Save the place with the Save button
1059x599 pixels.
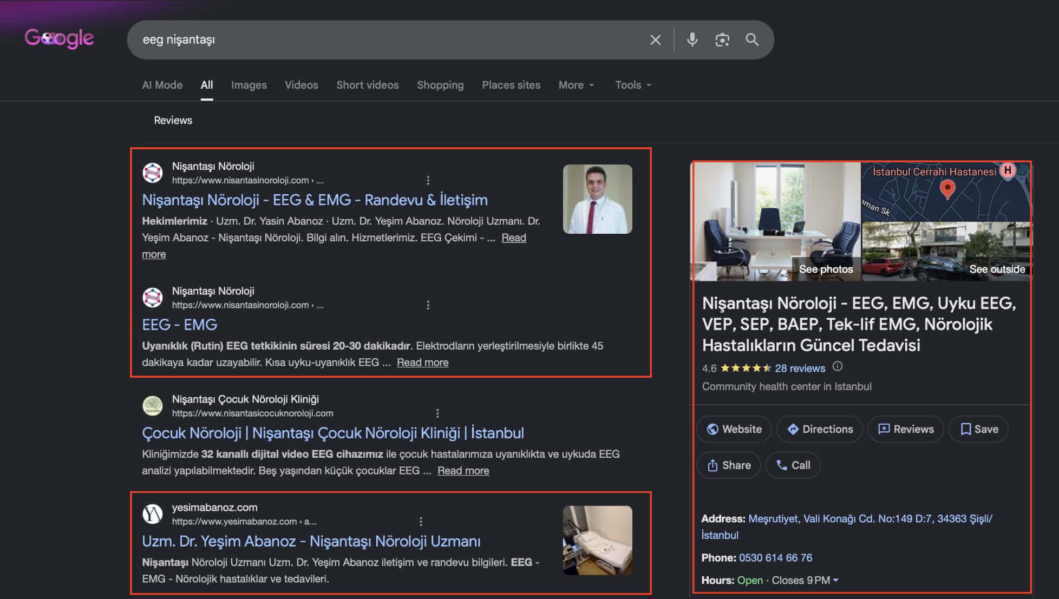pos(978,429)
